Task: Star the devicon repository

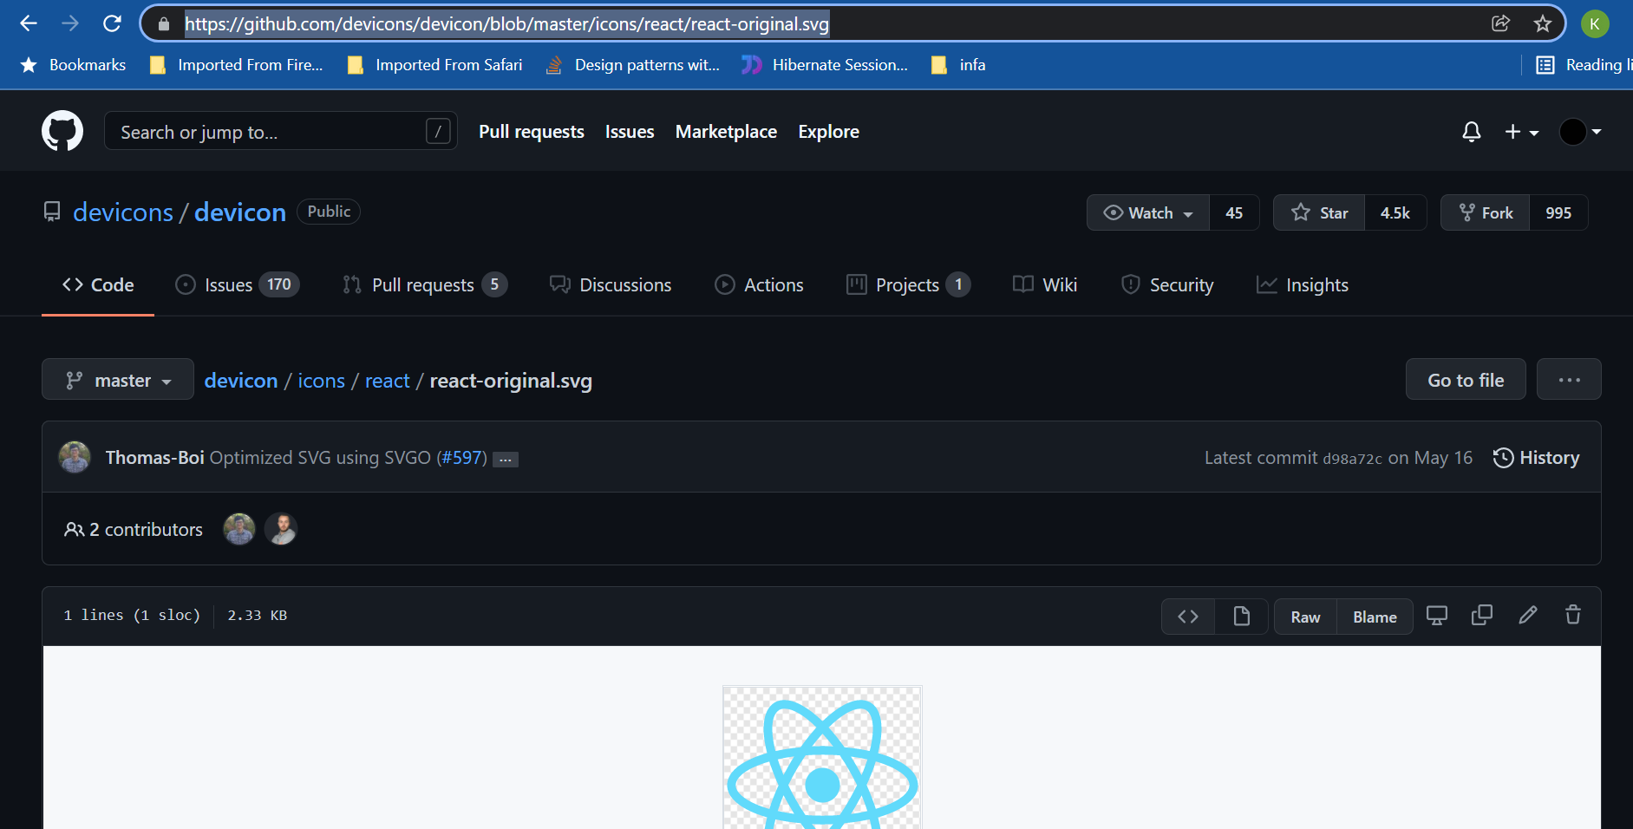Action: tap(1319, 213)
